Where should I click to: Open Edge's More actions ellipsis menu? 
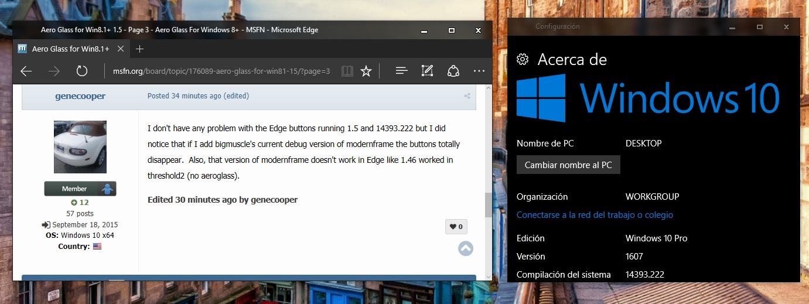click(479, 71)
